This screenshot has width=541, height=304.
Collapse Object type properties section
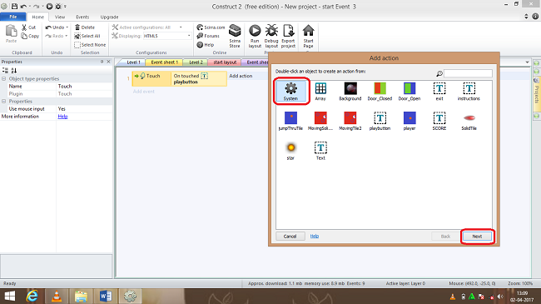(x=4, y=79)
